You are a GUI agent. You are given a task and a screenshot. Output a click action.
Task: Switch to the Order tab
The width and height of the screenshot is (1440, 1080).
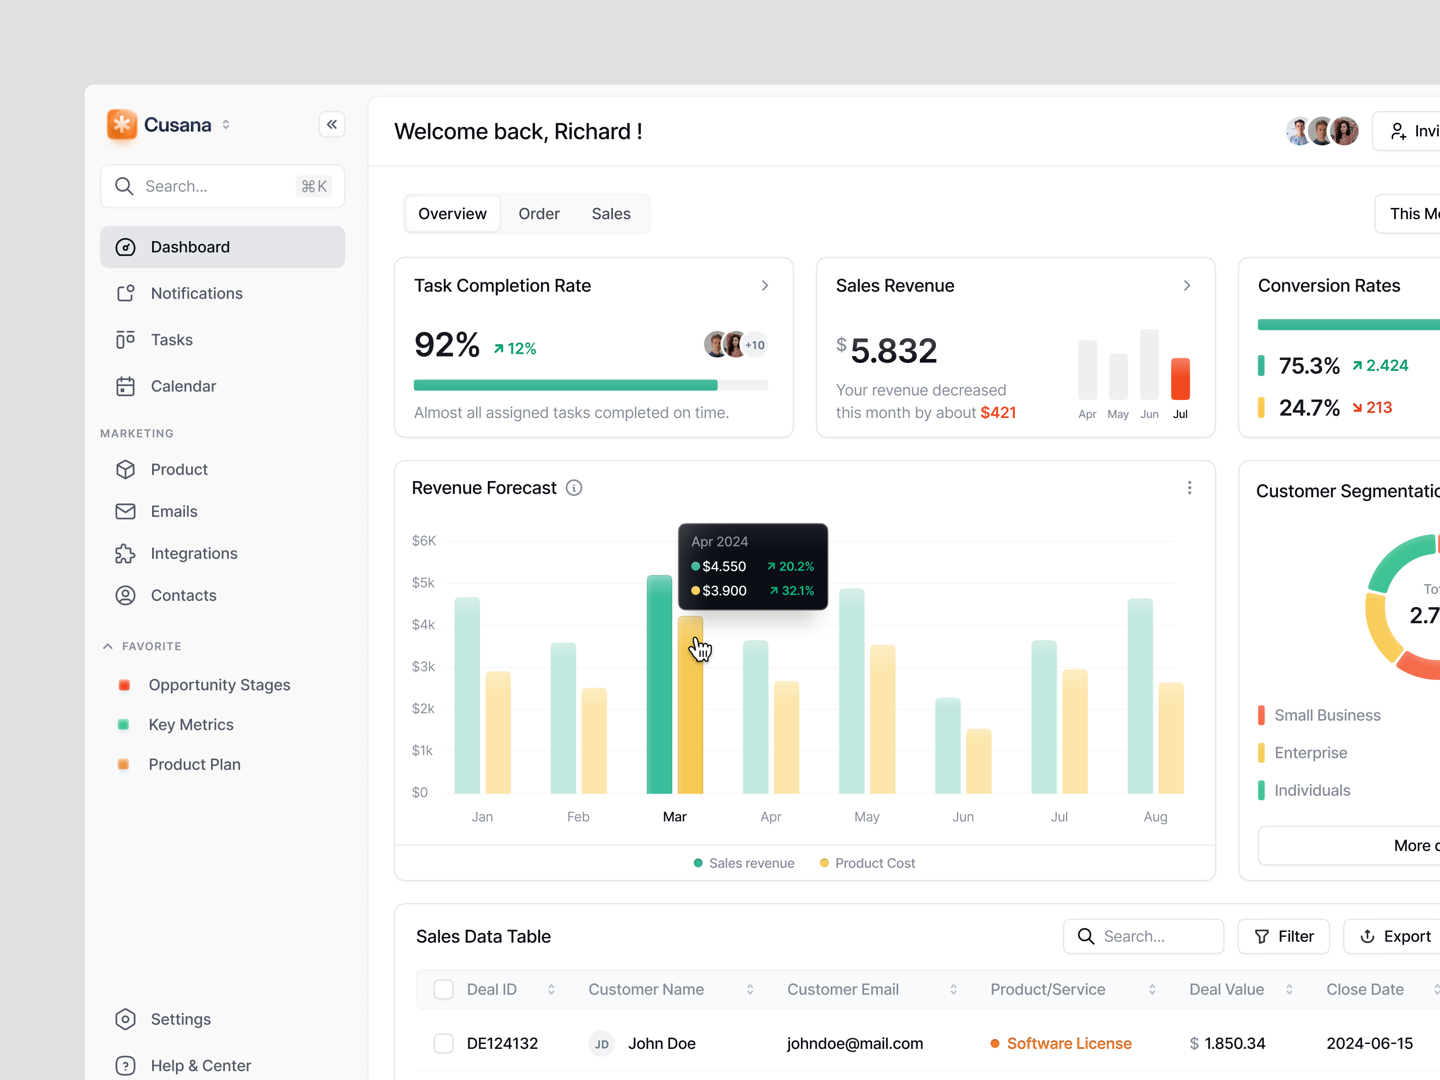[x=538, y=214]
